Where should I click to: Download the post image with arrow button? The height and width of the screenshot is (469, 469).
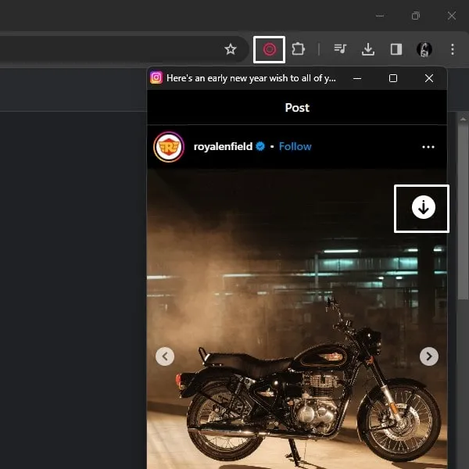click(x=423, y=207)
